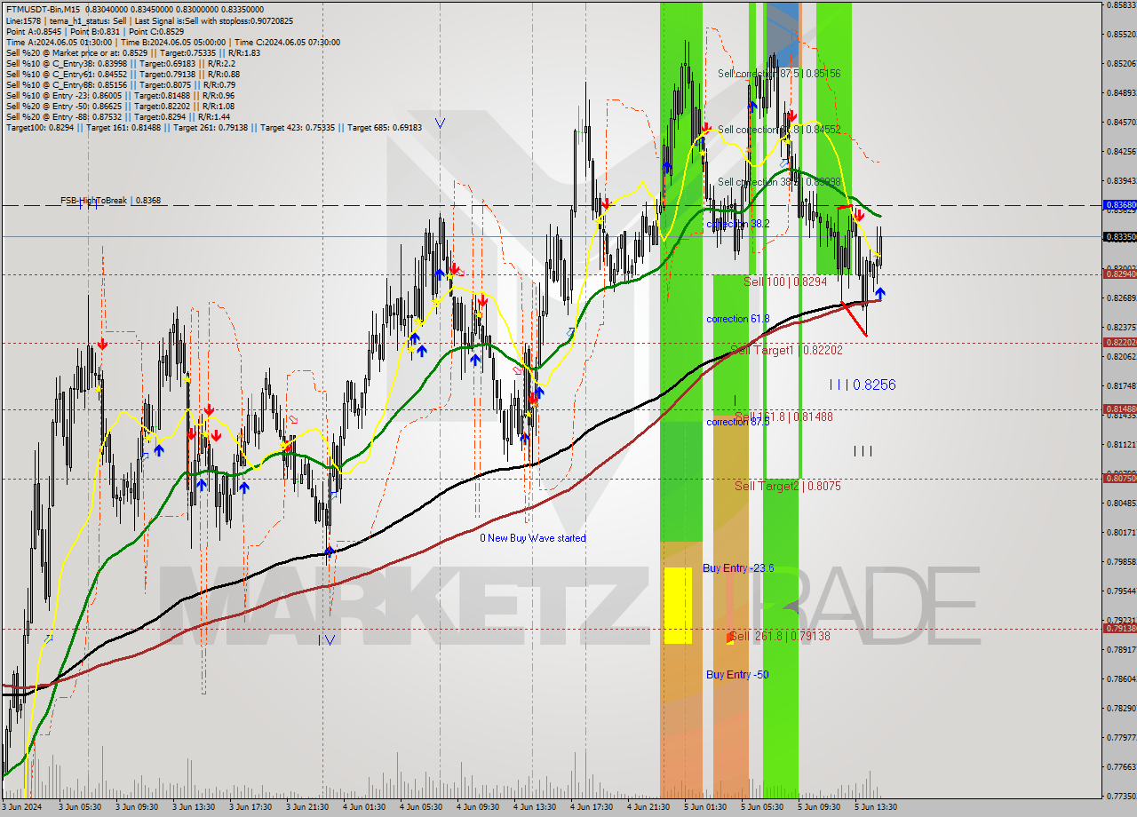Image resolution: width=1137 pixels, height=817 pixels.
Task: Click the 5 Jun 13:30 time label
Action: (x=875, y=807)
